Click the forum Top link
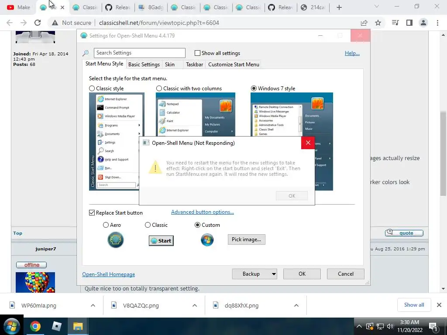Screen dimensions: 447x335 pos(17,233)
